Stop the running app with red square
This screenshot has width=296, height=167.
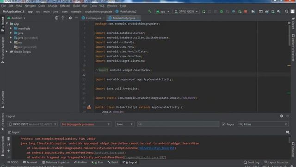point(246,12)
